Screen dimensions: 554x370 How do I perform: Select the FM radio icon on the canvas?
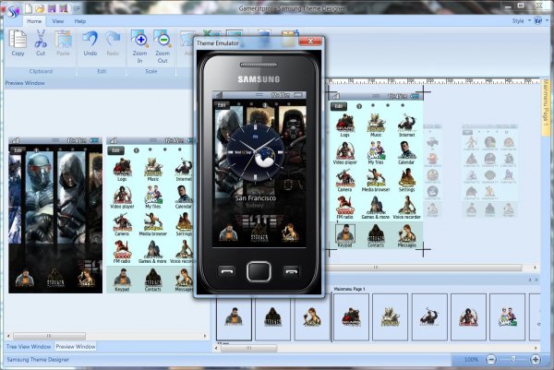click(344, 208)
